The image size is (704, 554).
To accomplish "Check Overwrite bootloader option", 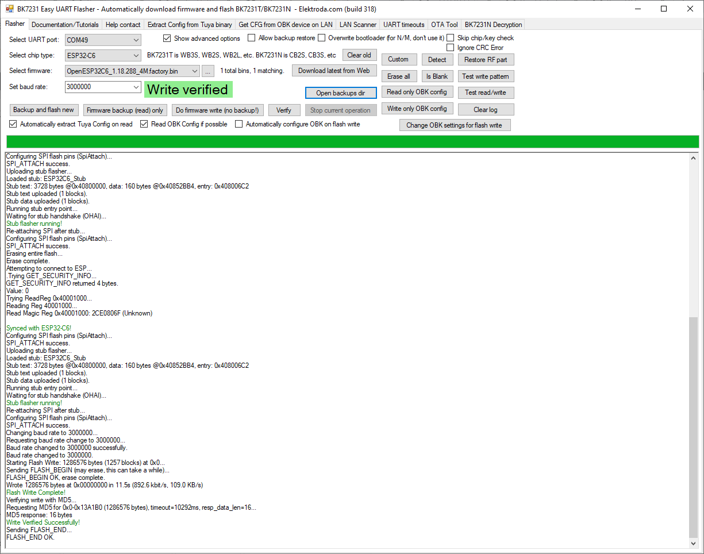I will click(322, 38).
